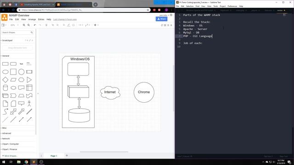Open the Windows Start menu

(x=3, y=162)
